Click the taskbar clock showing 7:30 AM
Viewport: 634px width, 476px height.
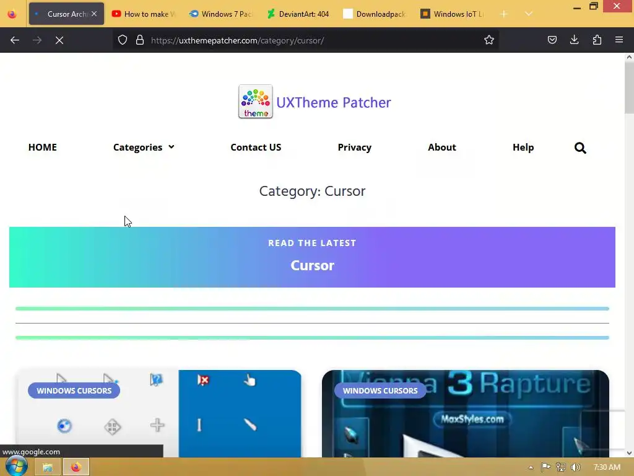pyautogui.click(x=607, y=467)
